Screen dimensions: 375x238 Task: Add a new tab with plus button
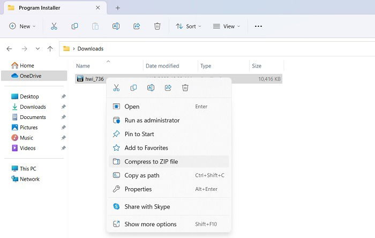(117, 8)
